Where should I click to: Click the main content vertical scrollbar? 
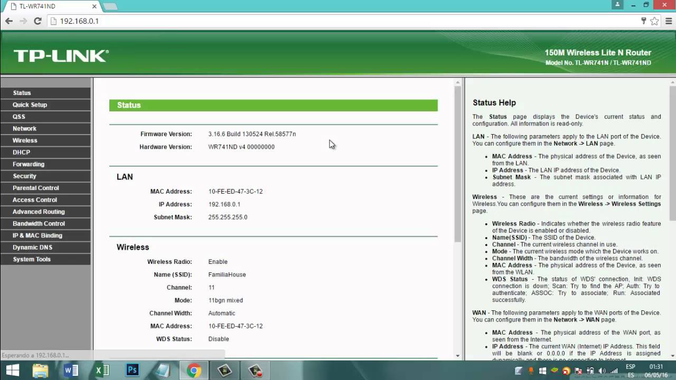point(458,164)
